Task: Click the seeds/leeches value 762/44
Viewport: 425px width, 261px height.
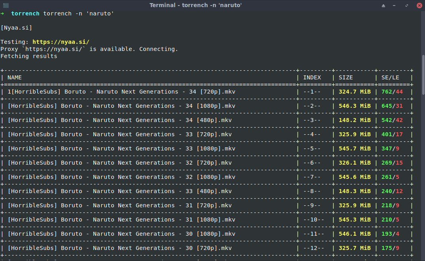Action: tap(392, 92)
